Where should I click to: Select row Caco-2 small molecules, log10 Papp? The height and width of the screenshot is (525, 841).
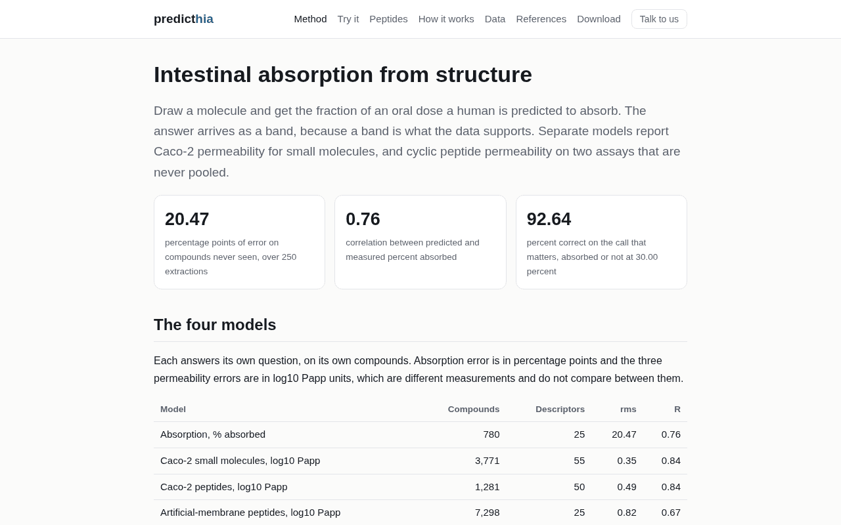[x=420, y=461]
